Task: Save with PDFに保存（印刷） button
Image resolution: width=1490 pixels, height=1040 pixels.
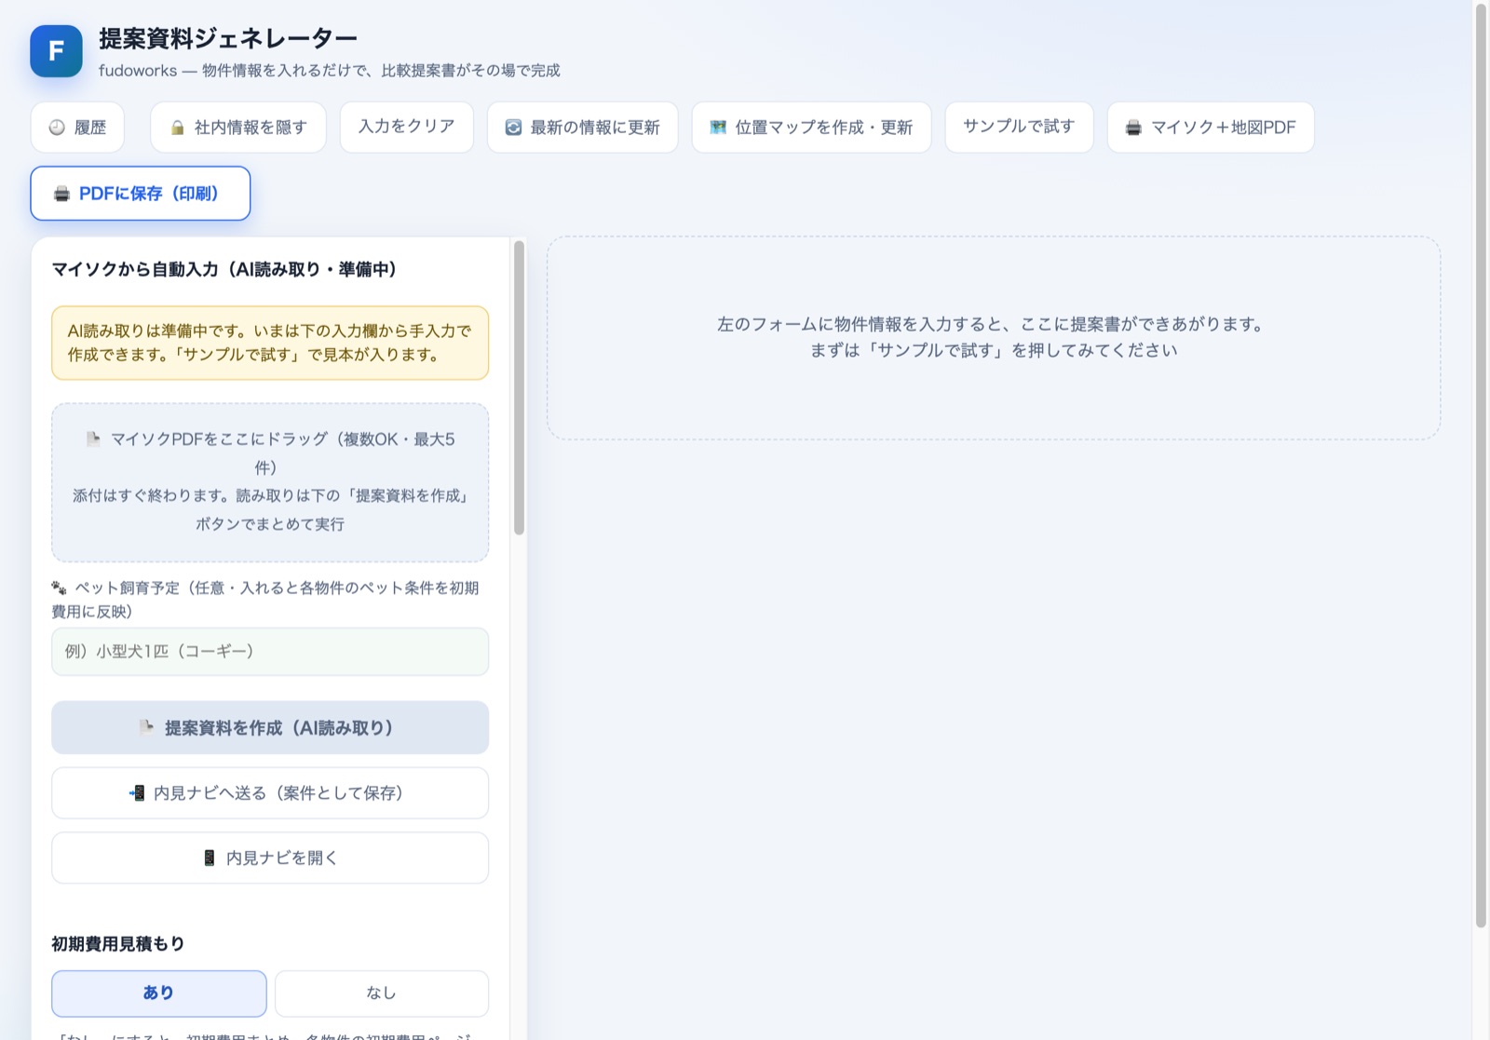Action: coord(141,194)
